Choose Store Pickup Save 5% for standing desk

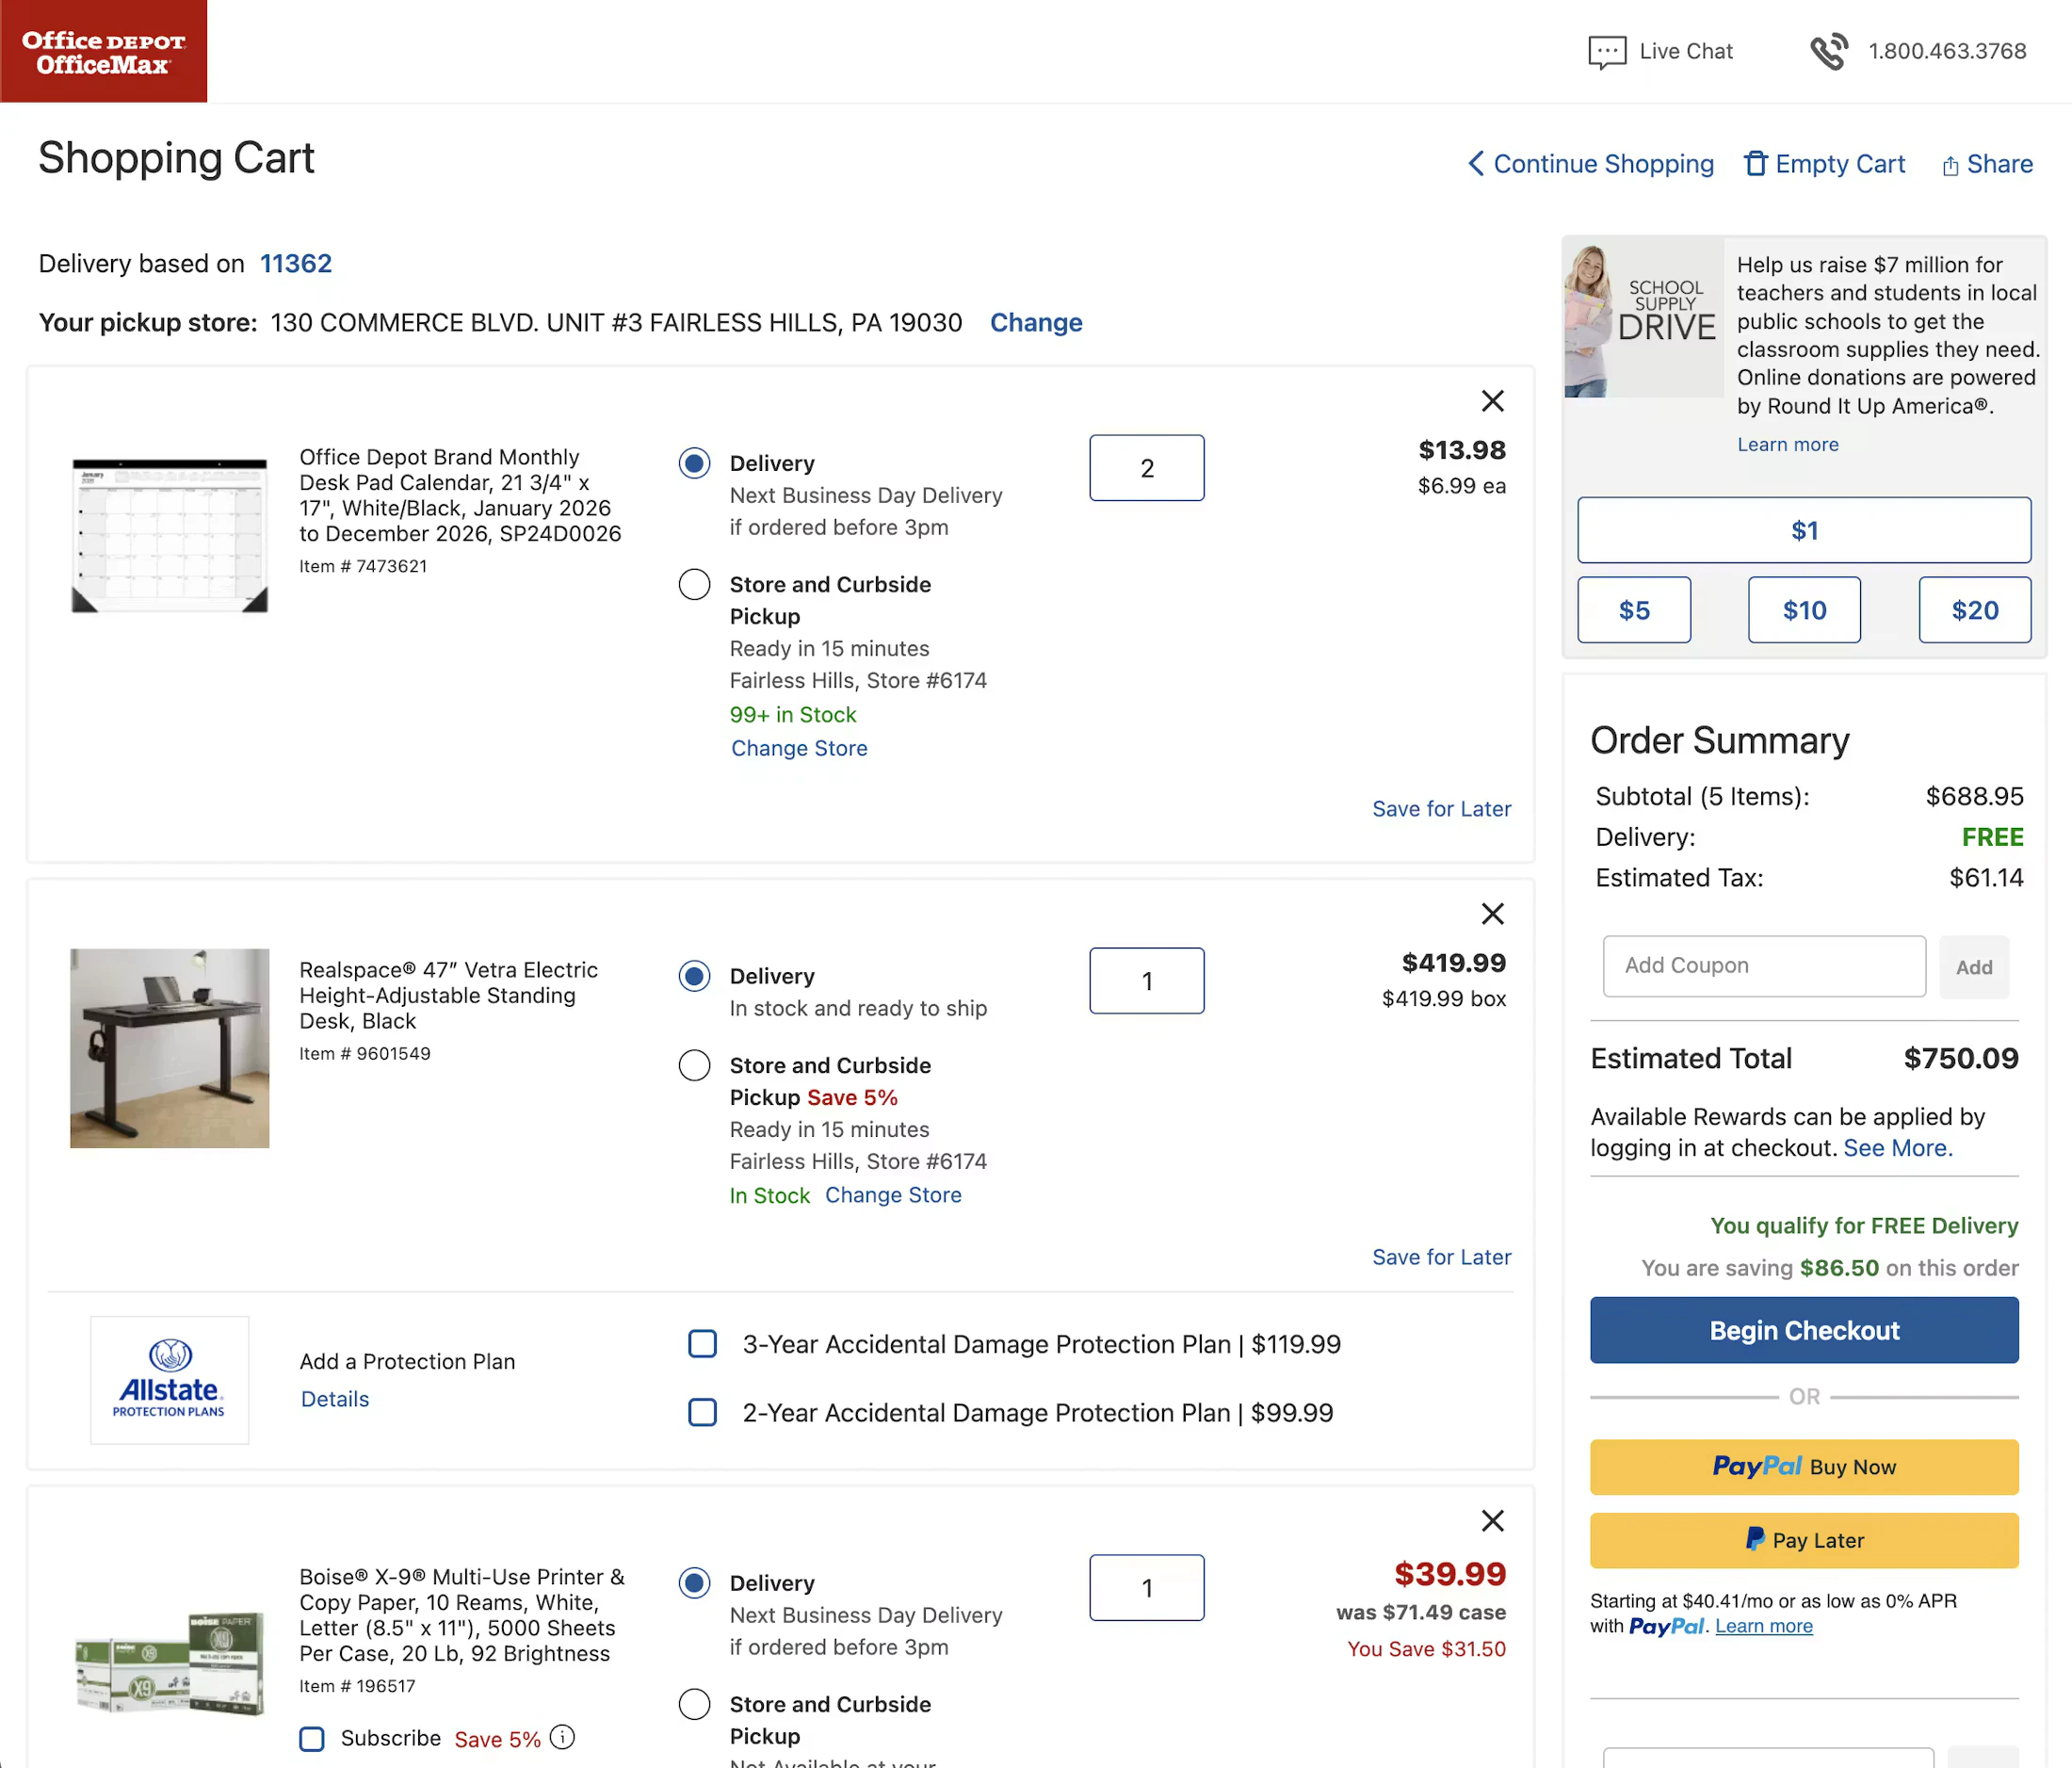(x=694, y=1065)
